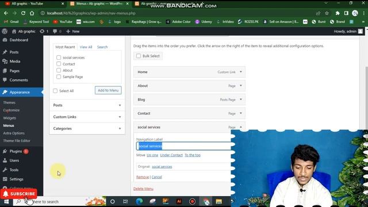Expand the Posts accordion section
This screenshot has height=207, width=368.
click(87, 105)
